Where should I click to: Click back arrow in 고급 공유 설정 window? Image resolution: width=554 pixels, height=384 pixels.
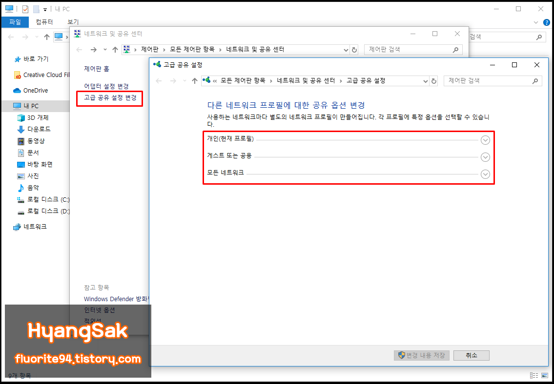point(159,81)
